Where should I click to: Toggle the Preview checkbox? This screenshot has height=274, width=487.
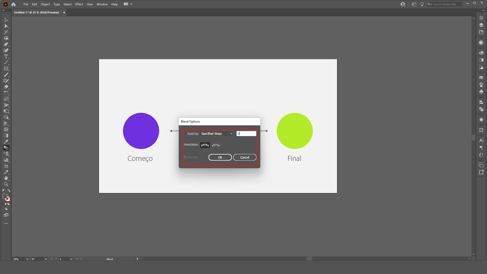[185, 157]
